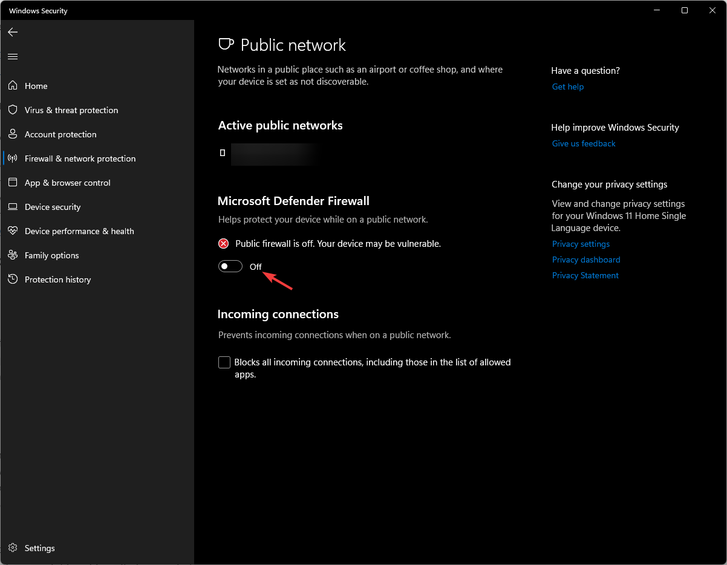Click the Incoming connections heading
The width and height of the screenshot is (727, 565).
click(278, 315)
